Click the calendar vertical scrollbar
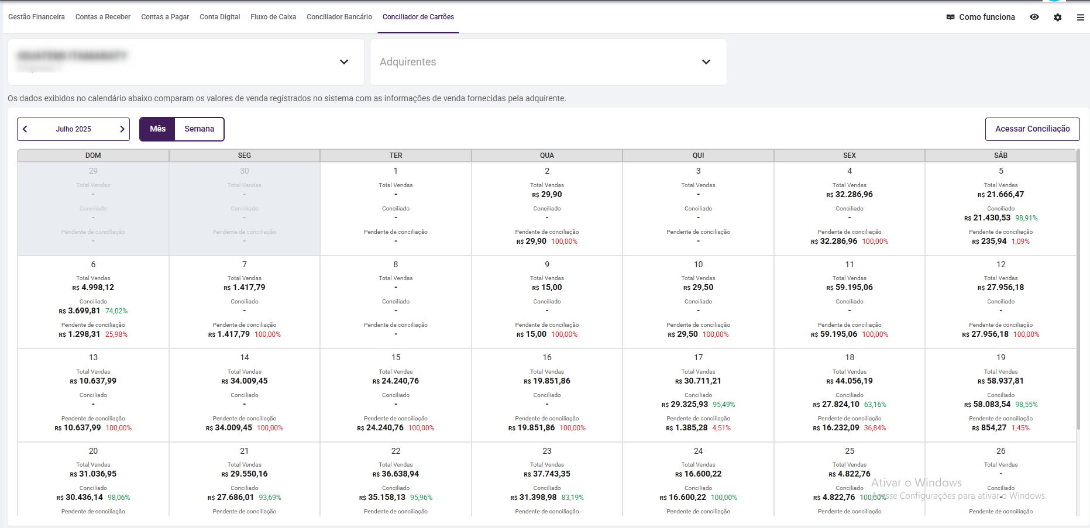This screenshot has width=1090, height=528. pyautogui.click(x=1079, y=292)
